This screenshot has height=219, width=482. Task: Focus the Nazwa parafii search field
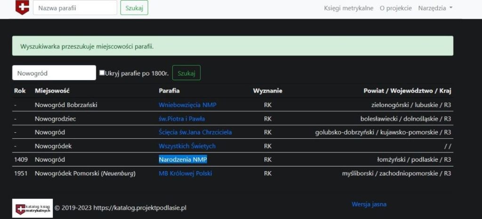75,8
